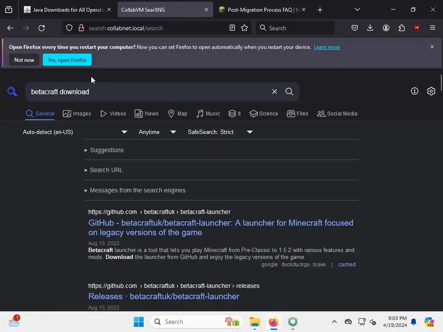The image size is (443, 332).
Task: Switch to the Map category
Action: coord(177,114)
